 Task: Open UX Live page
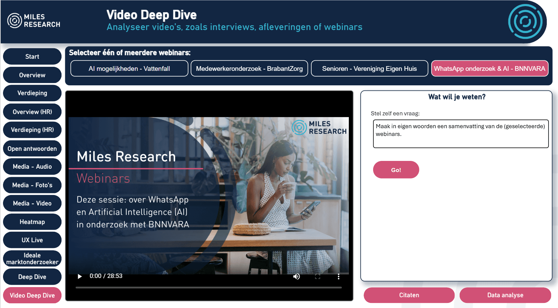pyautogui.click(x=32, y=240)
